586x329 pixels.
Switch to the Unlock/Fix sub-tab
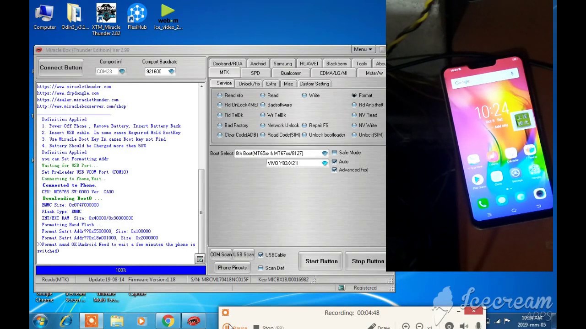click(250, 84)
